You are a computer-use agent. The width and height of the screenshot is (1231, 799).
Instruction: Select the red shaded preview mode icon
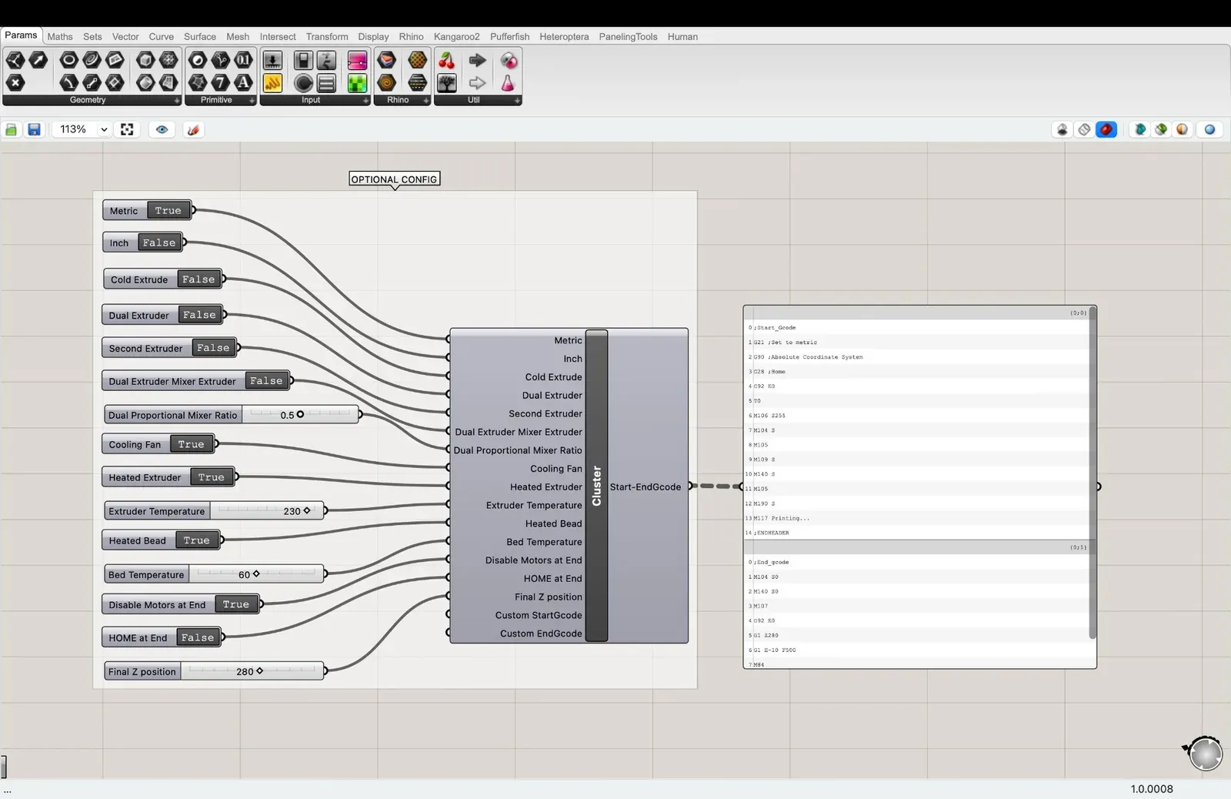point(1106,129)
